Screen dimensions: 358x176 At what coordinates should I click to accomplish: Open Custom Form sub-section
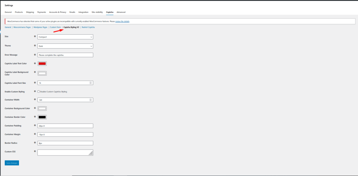(56, 27)
